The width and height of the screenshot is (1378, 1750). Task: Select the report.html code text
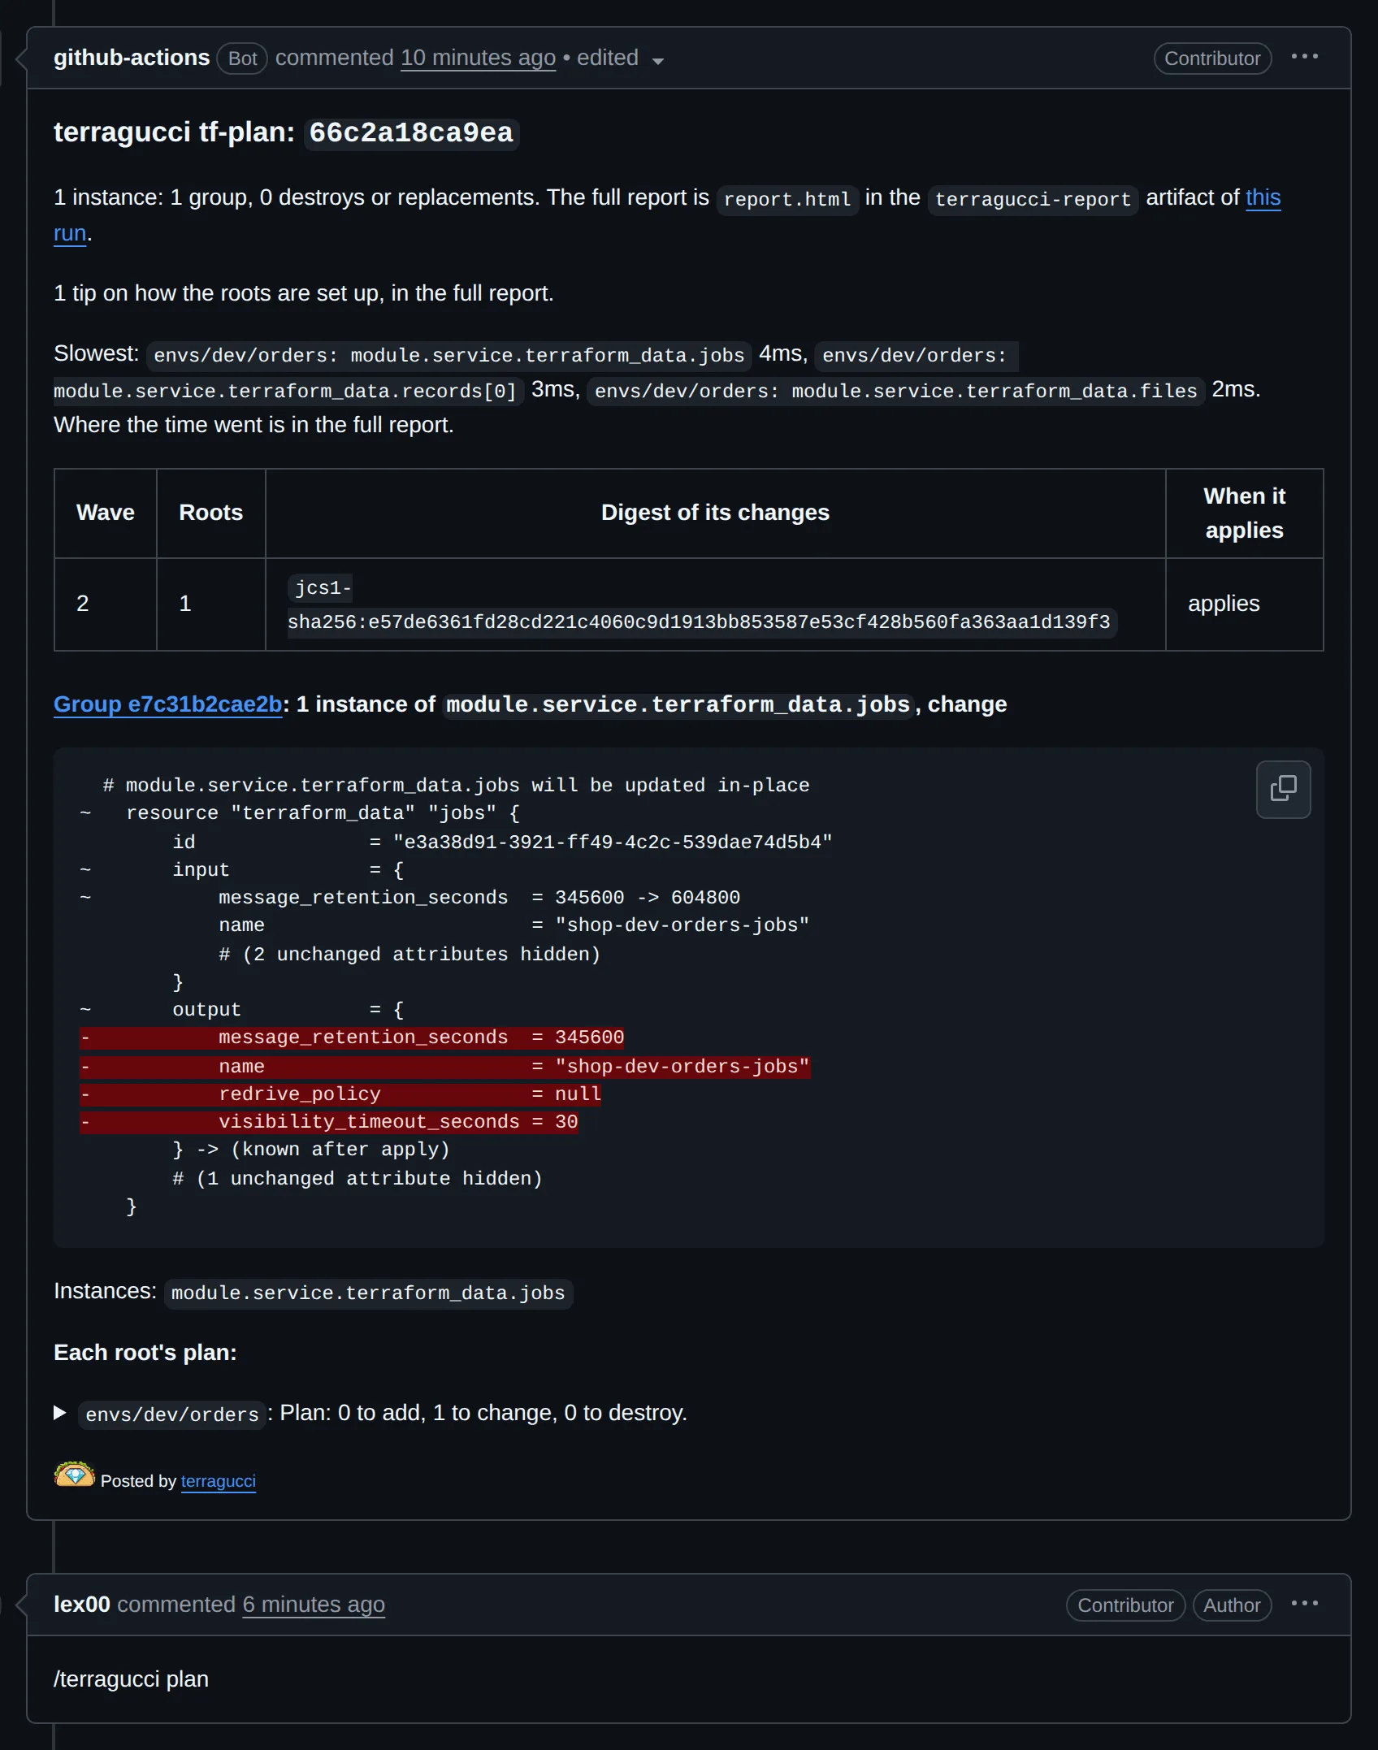pyautogui.click(x=787, y=199)
